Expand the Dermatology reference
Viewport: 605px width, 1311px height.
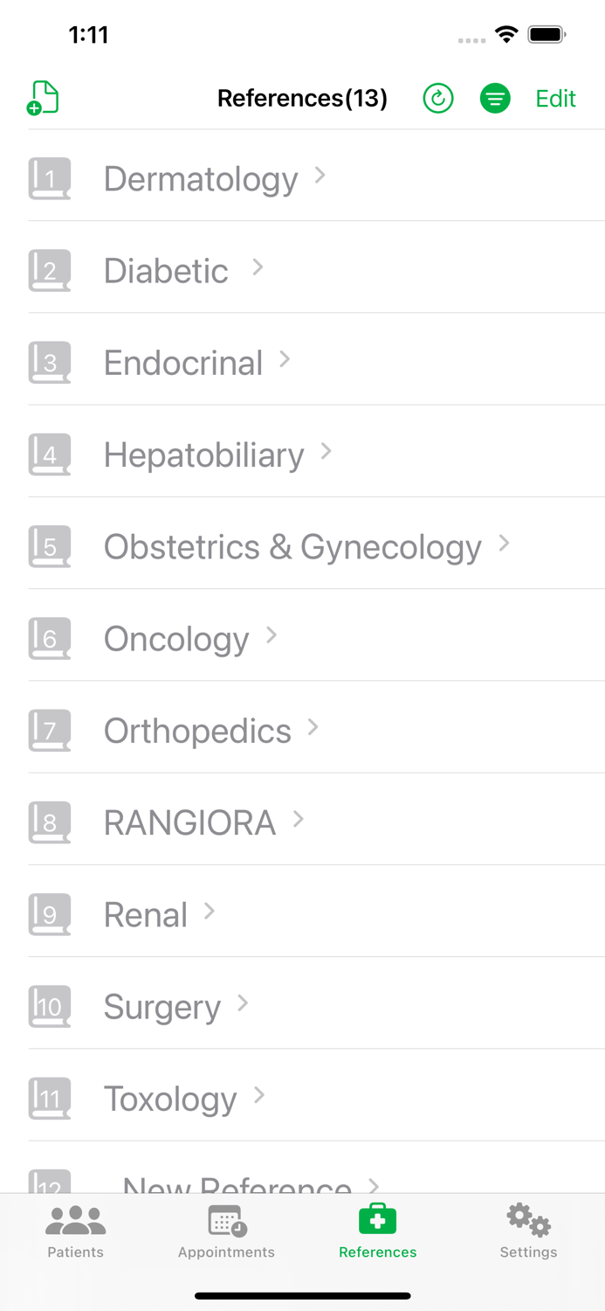[x=200, y=178]
